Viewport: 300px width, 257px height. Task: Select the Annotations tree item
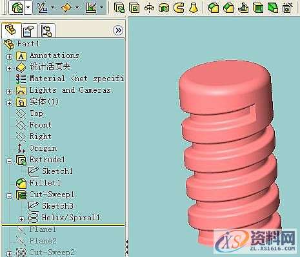(x=54, y=55)
